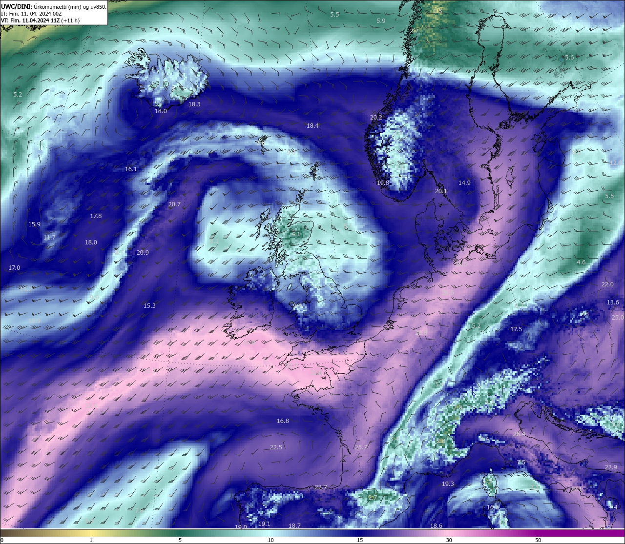Click the 5.9 value label
This screenshot has width=625, height=544.
381,21
